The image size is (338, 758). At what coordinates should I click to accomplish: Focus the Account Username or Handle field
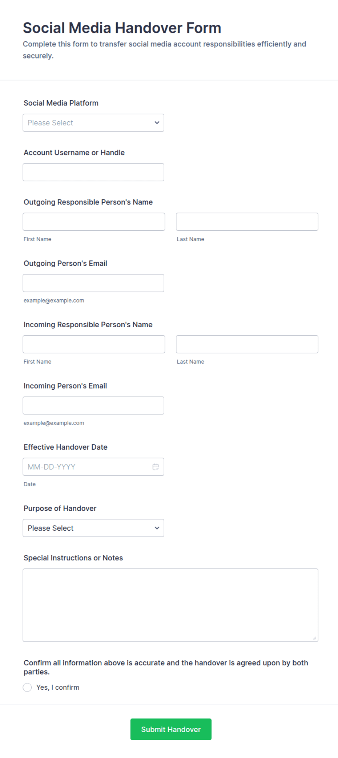click(93, 172)
